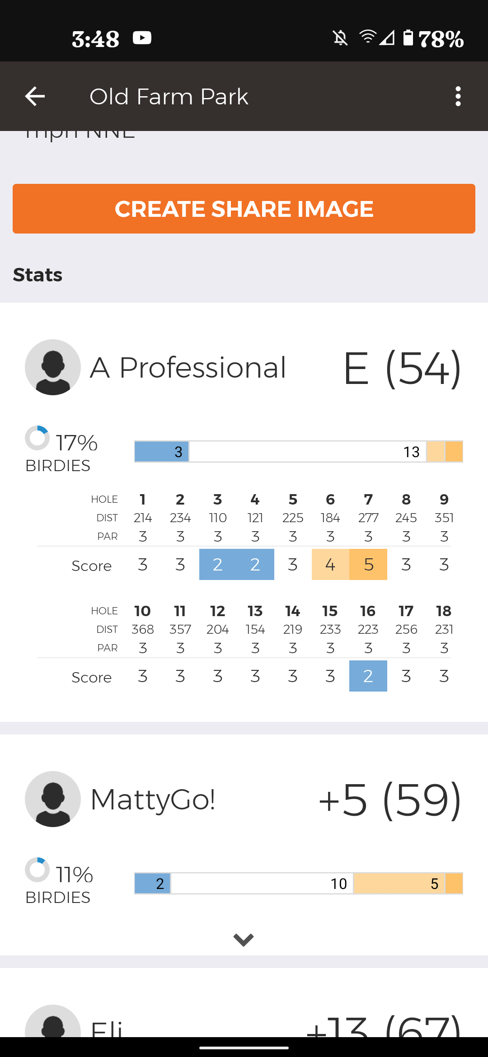The height and width of the screenshot is (1057, 488).
Task: Tap A Professional's birdie distribution bar
Action: click(298, 451)
